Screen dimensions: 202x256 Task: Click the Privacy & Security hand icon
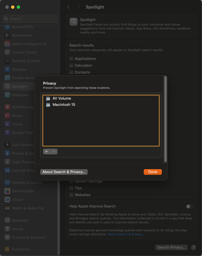(x=7, y=153)
